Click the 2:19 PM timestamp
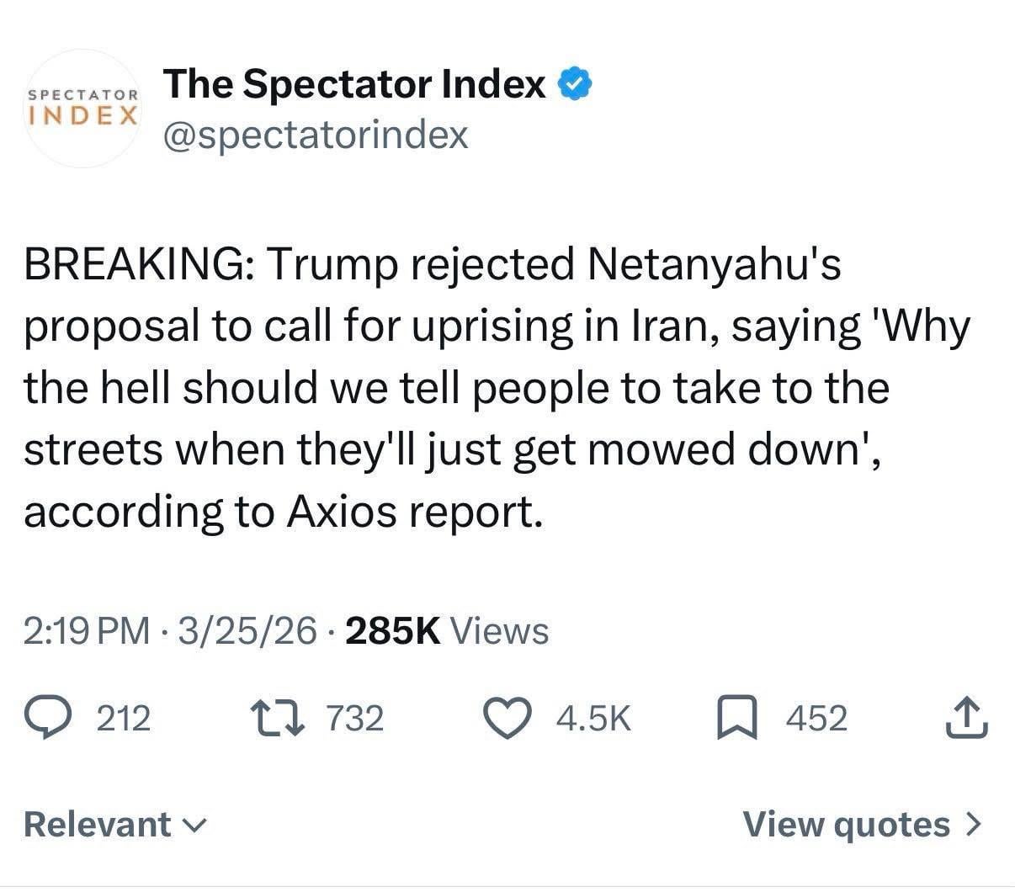This screenshot has height=892, width=1015. tap(87, 630)
